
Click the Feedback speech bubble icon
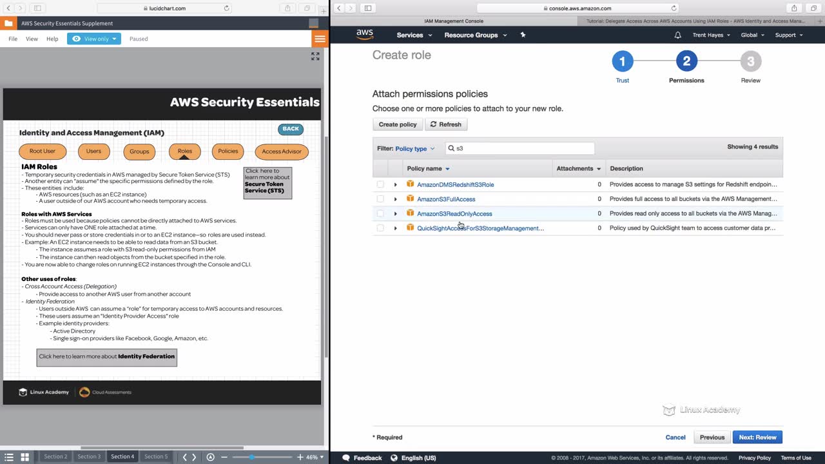coord(346,458)
